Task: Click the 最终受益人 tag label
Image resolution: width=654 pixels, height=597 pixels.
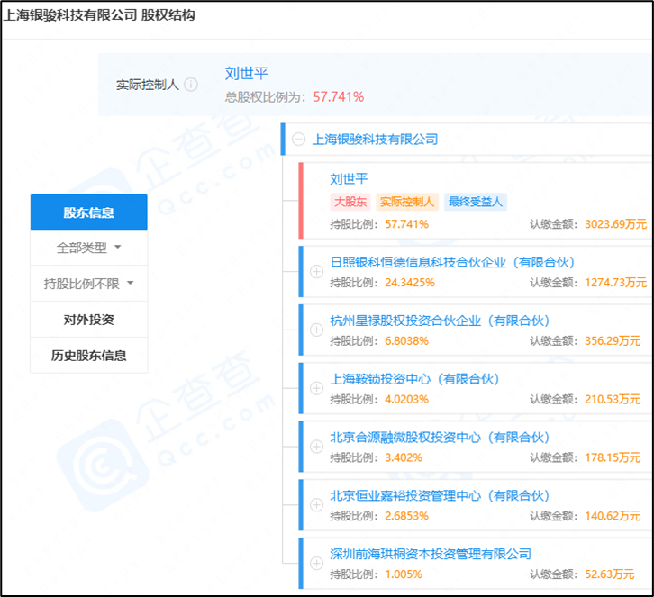Action: pos(476,202)
